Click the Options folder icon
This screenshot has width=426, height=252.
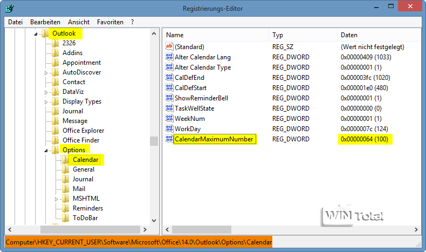(x=56, y=150)
